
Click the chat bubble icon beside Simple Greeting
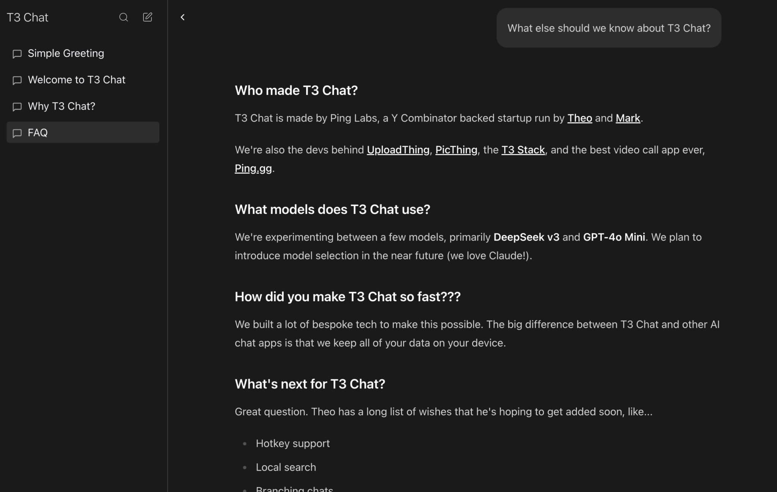coord(17,54)
